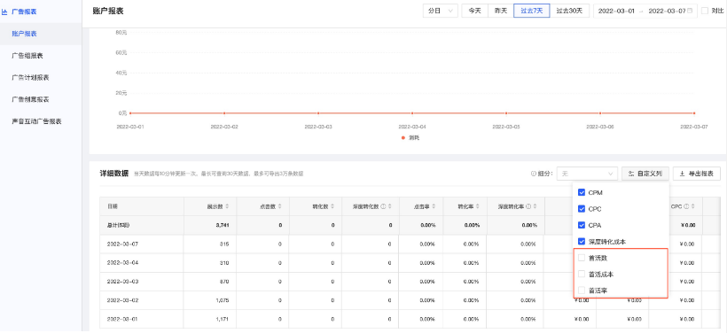Enable the 首活数 column checkbox
Screen dimensions: 727x333
click(582, 258)
